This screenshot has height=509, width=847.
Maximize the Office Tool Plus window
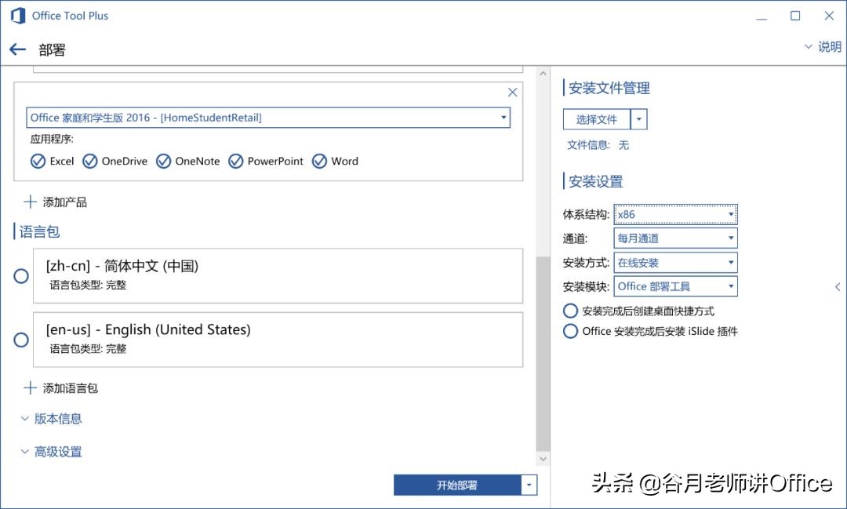(x=795, y=16)
